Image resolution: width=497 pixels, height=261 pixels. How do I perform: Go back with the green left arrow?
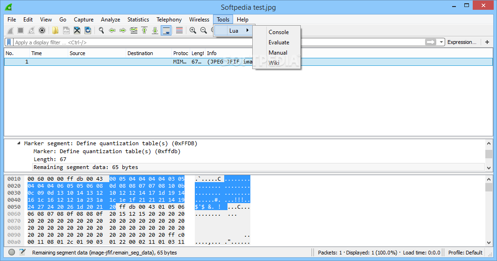(112, 30)
